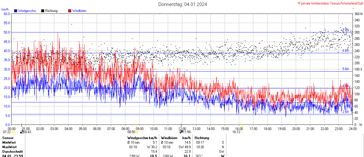Screen dimensions: 364x157
Task: Click the 30.0 value on the left axis
Action: click(x=7, y=69)
